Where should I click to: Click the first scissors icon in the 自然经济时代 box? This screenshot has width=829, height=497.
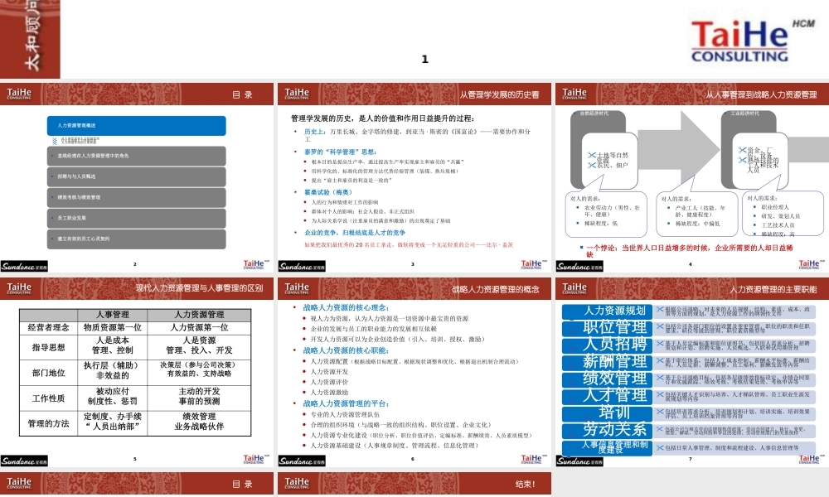pyautogui.click(x=591, y=155)
